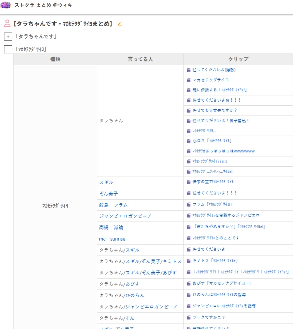Click clip icon beside とのことです clip
Image resolution: width=293 pixels, height=329 pixels.
(189, 238)
